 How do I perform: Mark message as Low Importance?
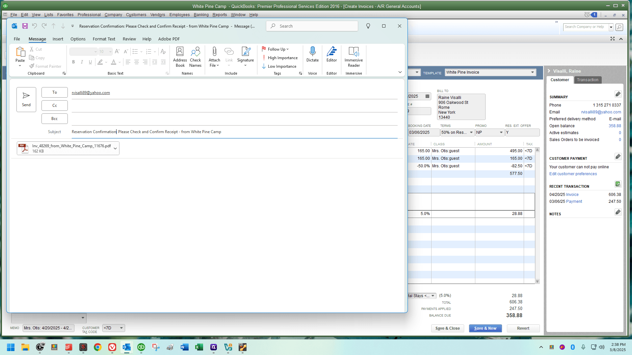[x=279, y=66]
